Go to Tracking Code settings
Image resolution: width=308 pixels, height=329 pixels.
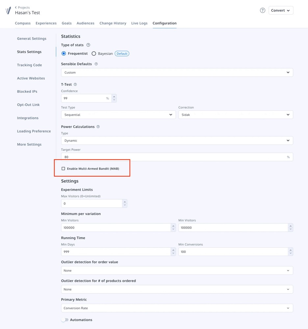[x=29, y=65]
